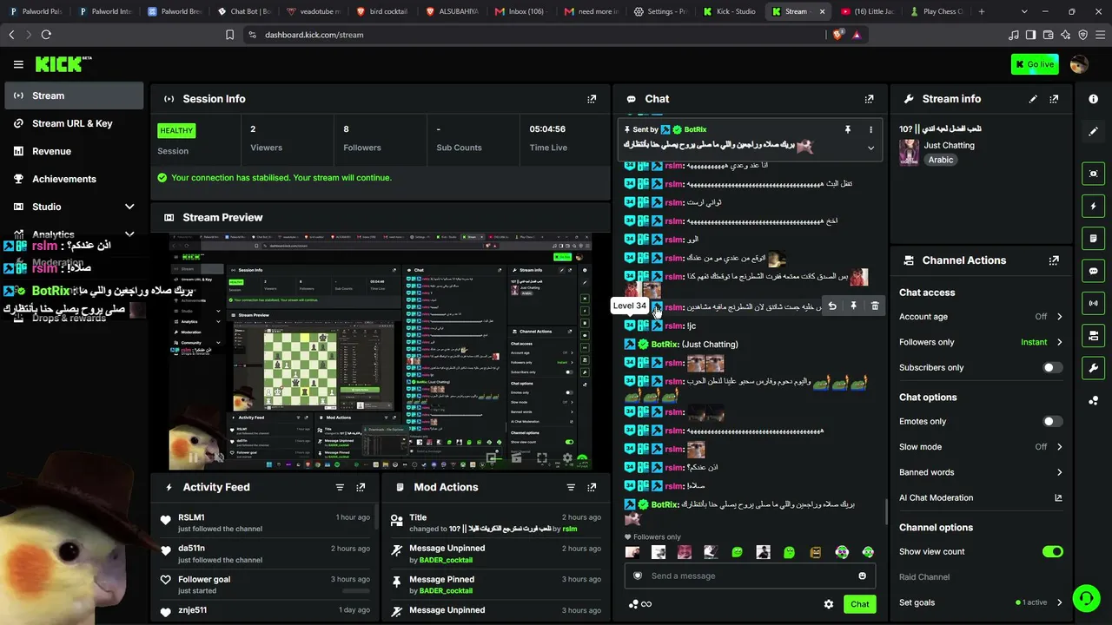
Task: Open the info panel in right sidebar
Action: (1094, 99)
